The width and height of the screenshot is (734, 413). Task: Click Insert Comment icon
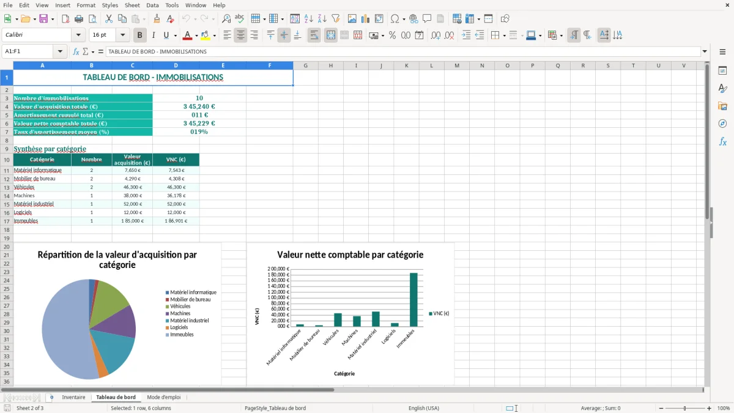[x=427, y=19]
